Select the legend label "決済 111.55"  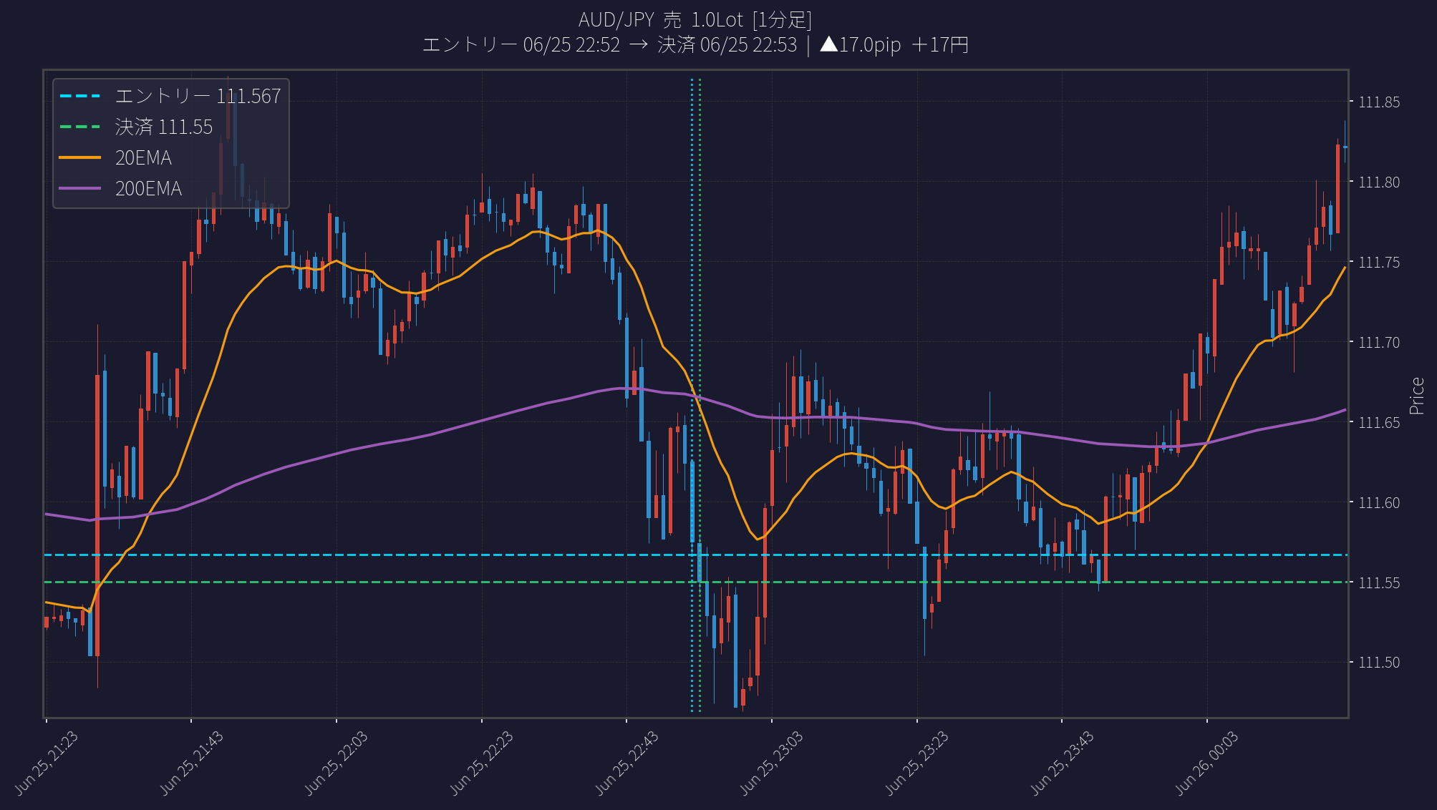[164, 127]
